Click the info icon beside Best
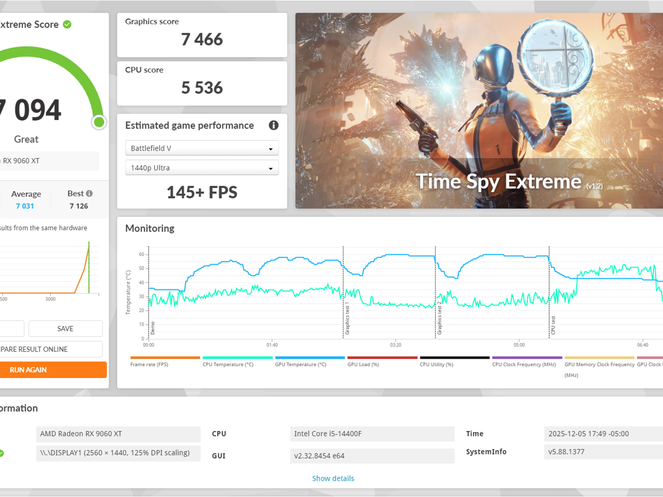Image resolution: width=663 pixels, height=497 pixels. pyautogui.click(x=89, y=193)
